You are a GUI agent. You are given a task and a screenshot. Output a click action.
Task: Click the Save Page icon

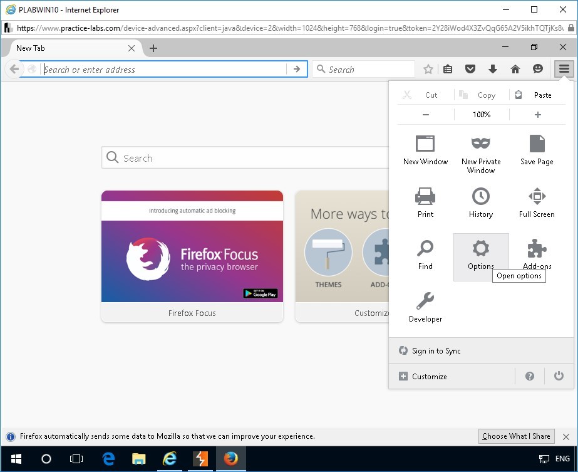point(537,144)
